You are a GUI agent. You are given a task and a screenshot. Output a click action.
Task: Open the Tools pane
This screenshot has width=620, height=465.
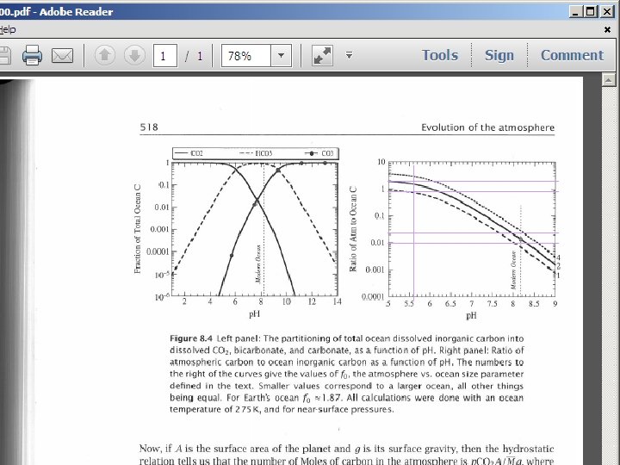click(x=440, y=55)
